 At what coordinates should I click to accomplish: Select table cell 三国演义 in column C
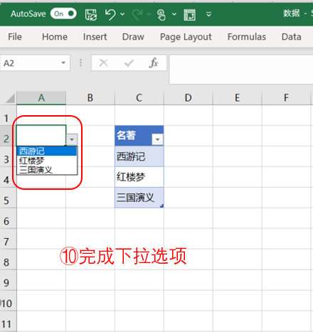139,198
